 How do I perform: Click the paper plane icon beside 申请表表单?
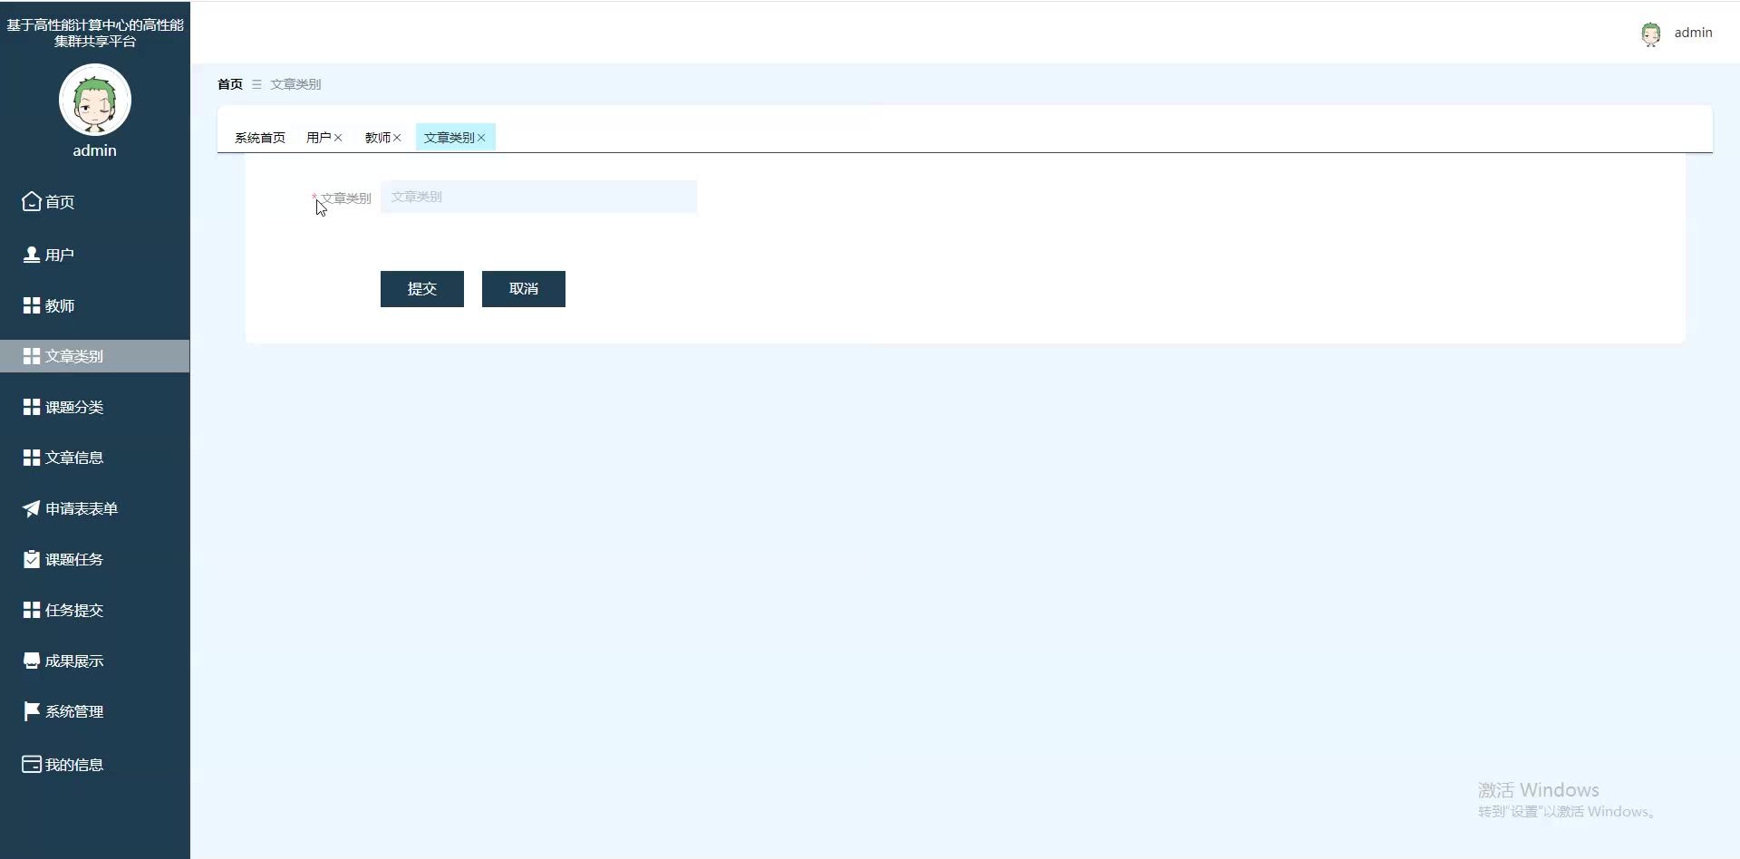[32, 508]
